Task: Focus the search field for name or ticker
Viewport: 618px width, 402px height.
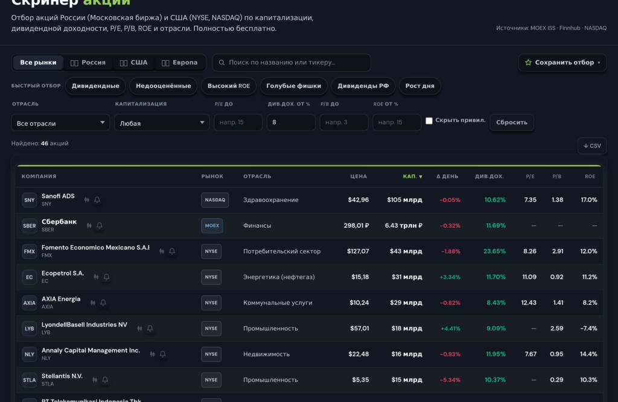Action: click(x=291, y=63)
